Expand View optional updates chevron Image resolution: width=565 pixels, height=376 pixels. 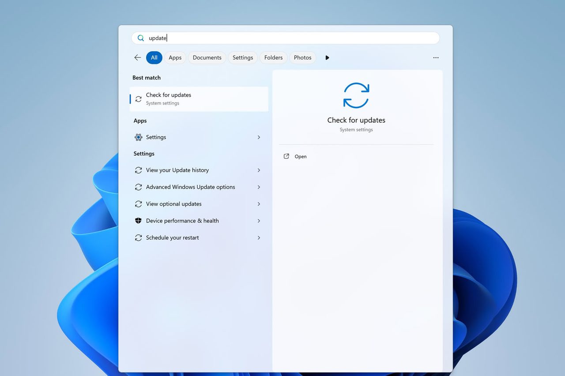click(x=259, y=204)
